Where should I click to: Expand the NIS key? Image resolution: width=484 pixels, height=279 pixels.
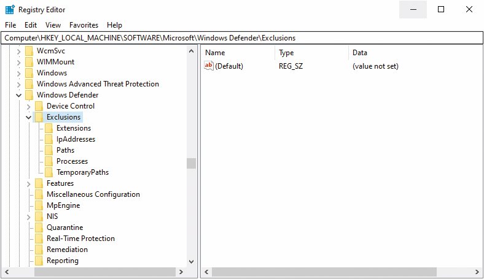[29, 217]
